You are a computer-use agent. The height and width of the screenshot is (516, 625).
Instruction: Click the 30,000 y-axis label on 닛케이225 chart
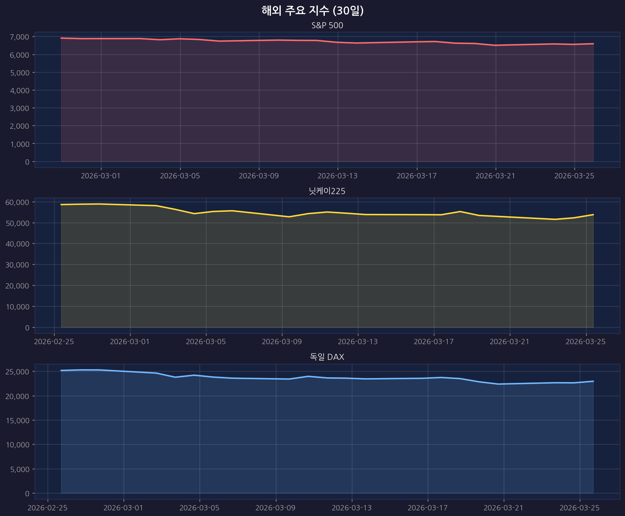[x=17, y=265]
